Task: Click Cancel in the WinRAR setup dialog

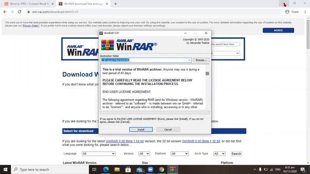Action: (x=168, y=130)
